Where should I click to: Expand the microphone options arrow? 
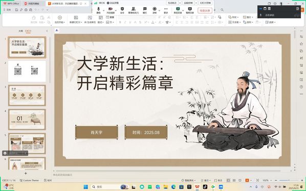point(104,10)
